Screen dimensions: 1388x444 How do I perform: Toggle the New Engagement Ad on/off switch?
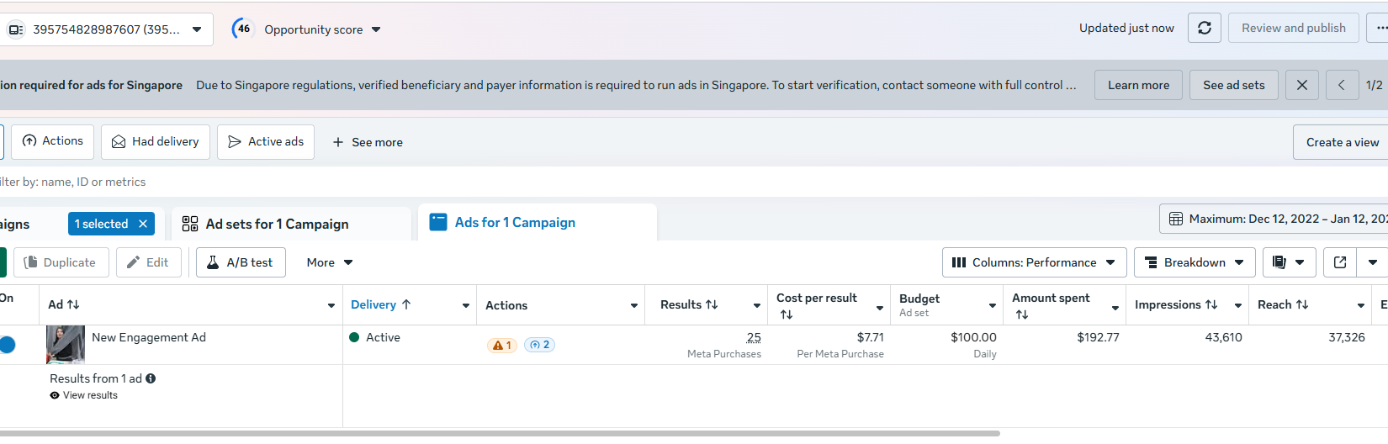(8, 345)
